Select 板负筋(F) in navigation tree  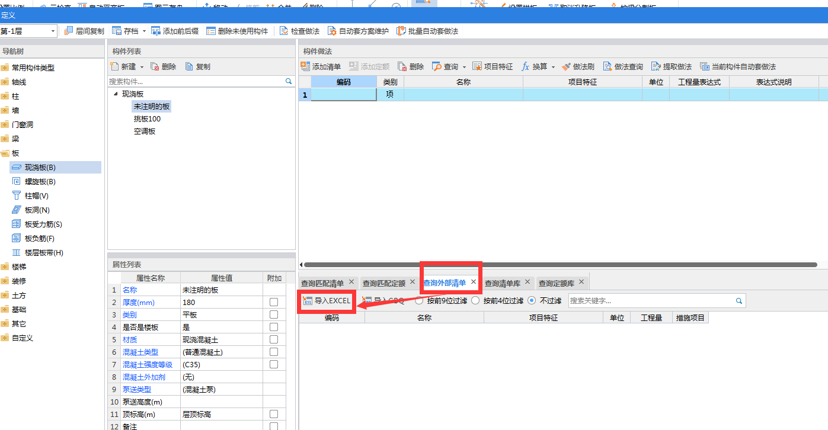coord(39,238)
